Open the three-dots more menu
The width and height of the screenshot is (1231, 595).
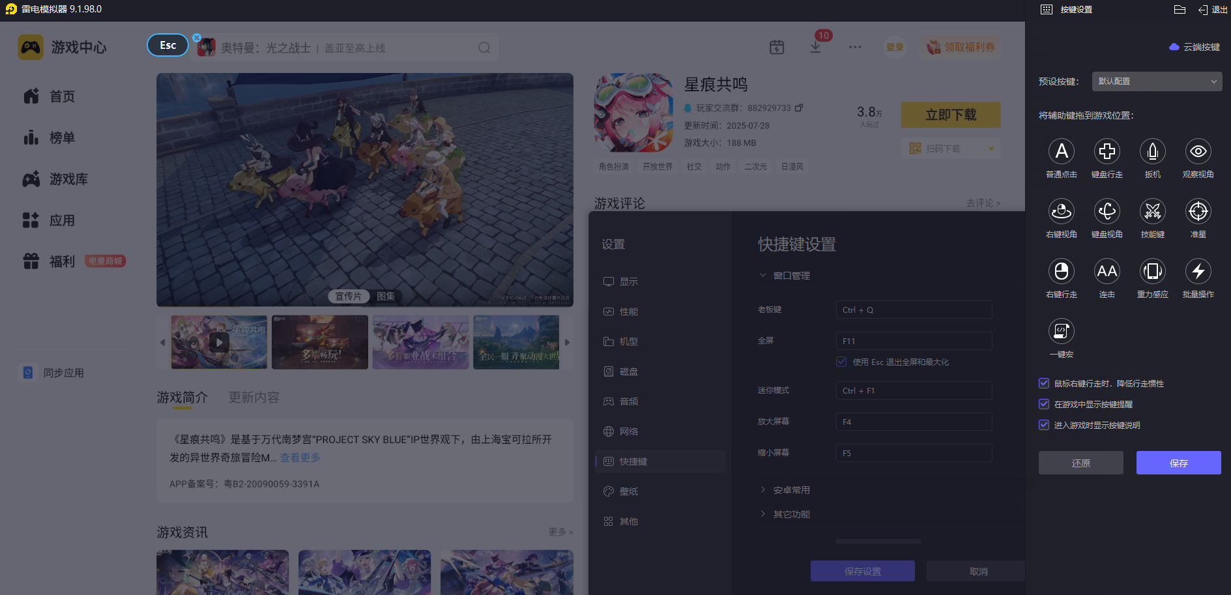point(855,47)
